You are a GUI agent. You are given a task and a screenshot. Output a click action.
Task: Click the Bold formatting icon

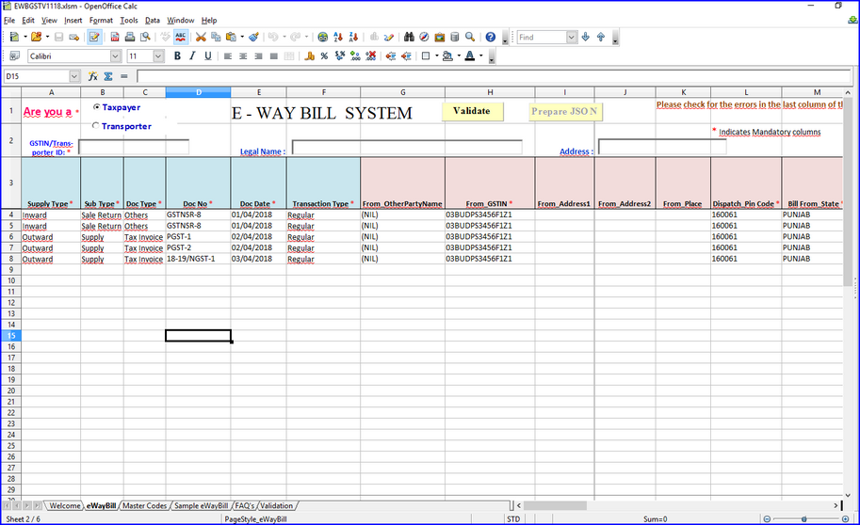pos(177,56)
